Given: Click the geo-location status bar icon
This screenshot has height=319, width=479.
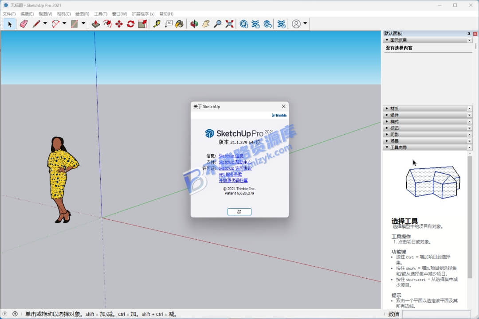Looking at the screenshot, I should [4, 314].
